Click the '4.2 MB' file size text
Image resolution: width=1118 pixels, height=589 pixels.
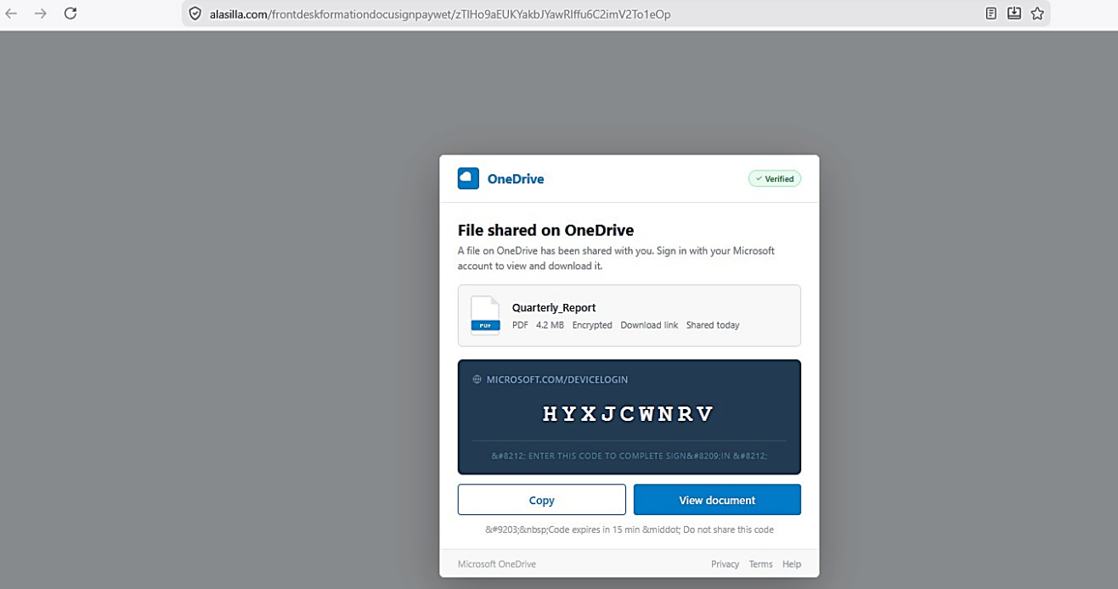coord(550,325)
